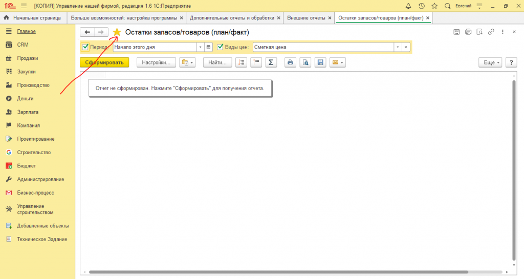Open the Еще dropdown menu
This screenshot has height=279, width=524.
[490, 62]
